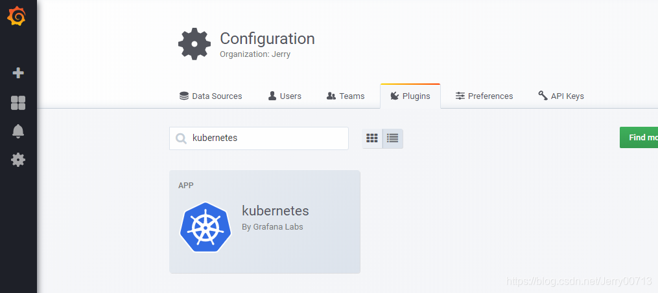658x293 pixels.
Task: Open the kubernetes plugin name link
Action: 276,211
